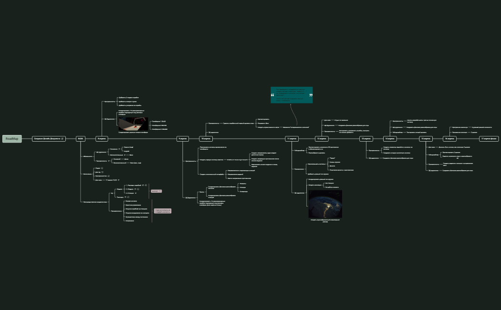Click the Earth night-lights image thumbnail
The image size is (501, 310).
326,203
